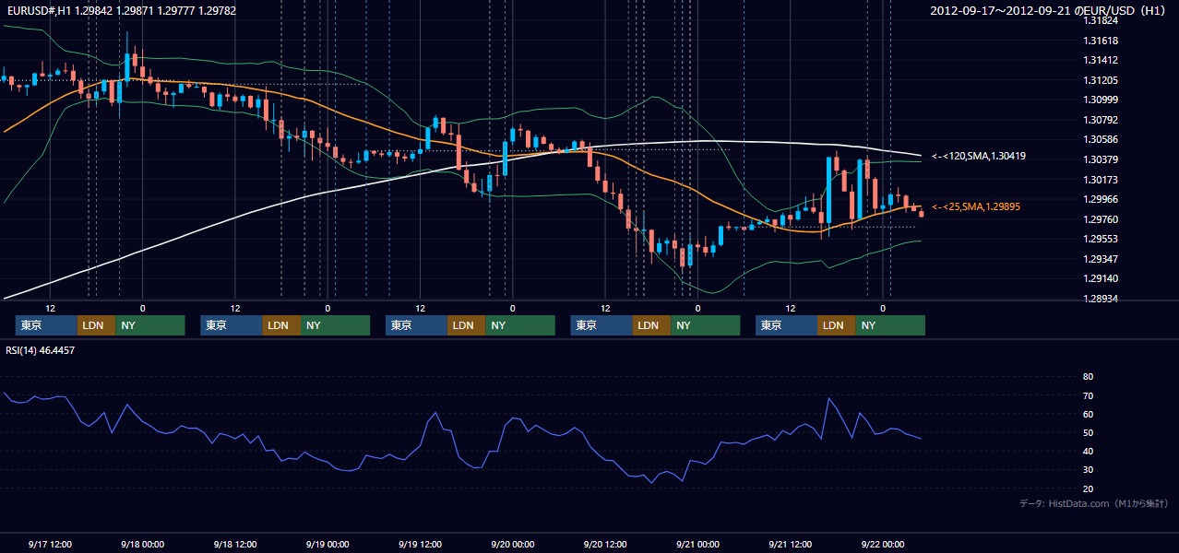Click price axis value 1.29347
The height and width of the screenshot is (553, 1179).
1102,259
